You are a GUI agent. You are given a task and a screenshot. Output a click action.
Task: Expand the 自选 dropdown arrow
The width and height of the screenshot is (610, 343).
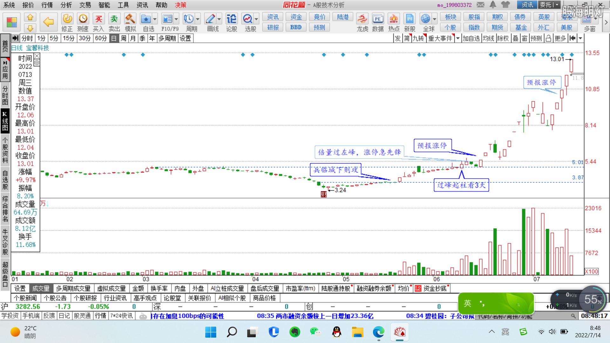pyautogui.click(x=155, y=19)
